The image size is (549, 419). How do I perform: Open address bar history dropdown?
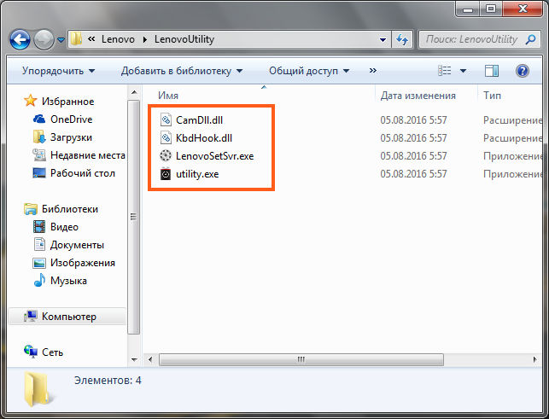[x=383, y=39]
